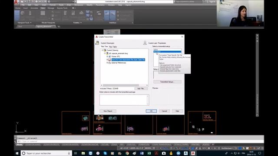Image resolution: width=278 pixels, height=156 pixels.
Task: Toggle the File Tabs interface button
Action: click(x=107, y=15)
